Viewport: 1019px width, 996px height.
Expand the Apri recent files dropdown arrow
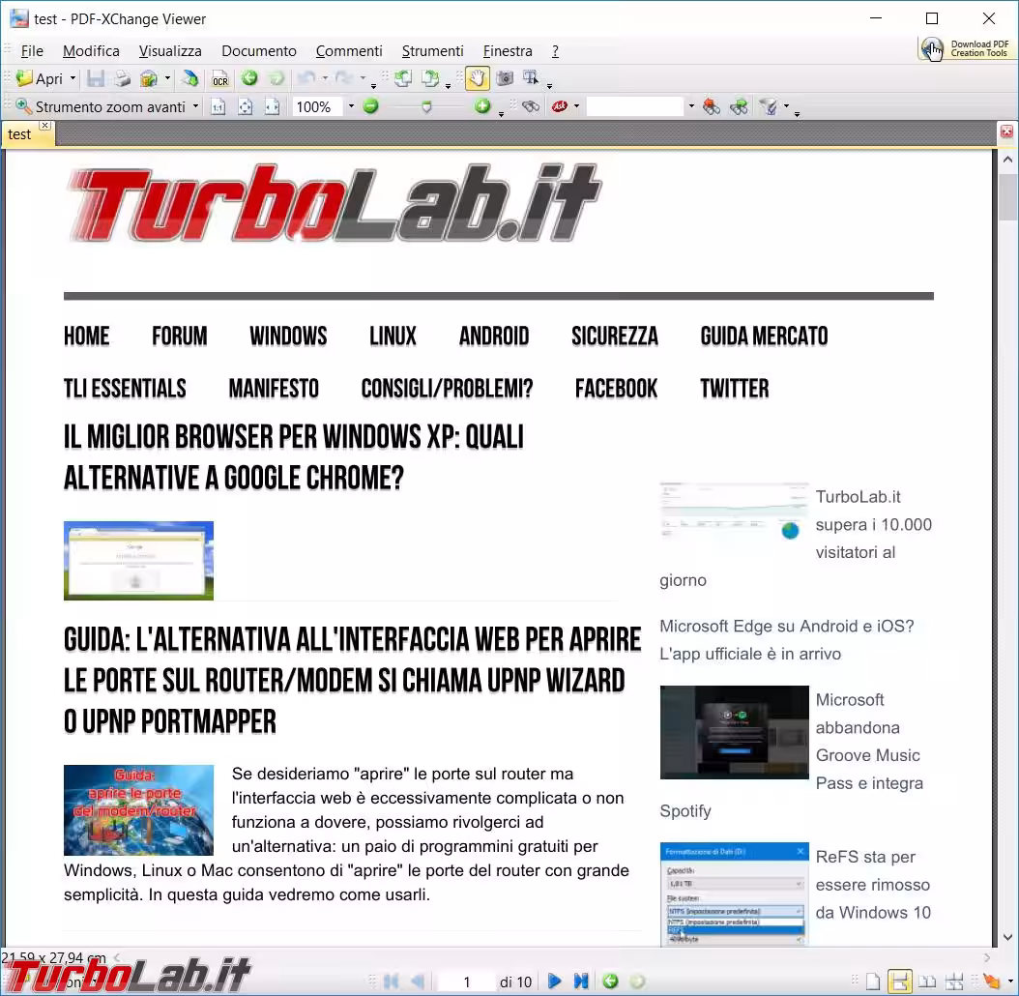(73, 78)
